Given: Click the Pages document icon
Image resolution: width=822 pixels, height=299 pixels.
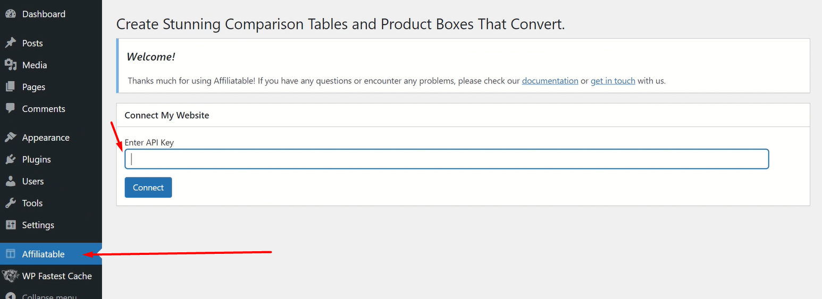Looking at the screenshot, I should pyautogui.click(x=10, y=87).
